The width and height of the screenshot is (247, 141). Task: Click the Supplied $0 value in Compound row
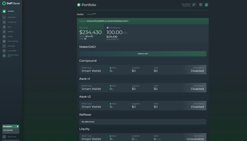[134, 71]
